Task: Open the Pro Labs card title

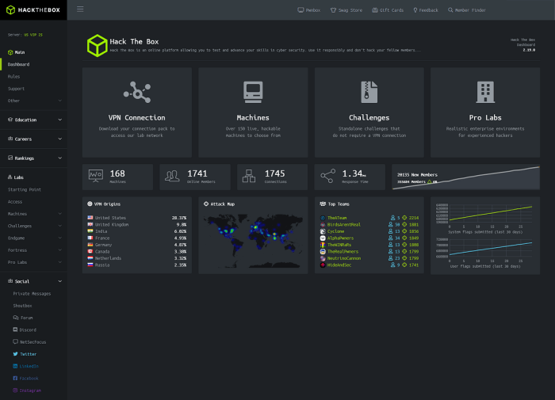Action: 485,118
